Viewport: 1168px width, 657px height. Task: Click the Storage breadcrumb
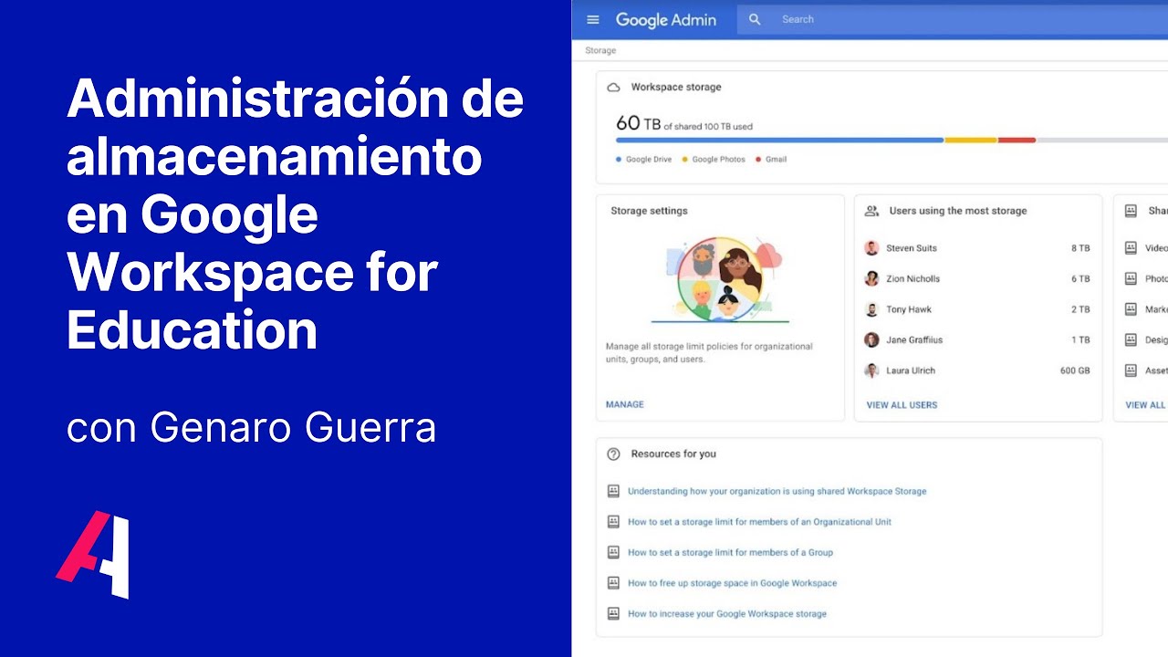[600, 50]
